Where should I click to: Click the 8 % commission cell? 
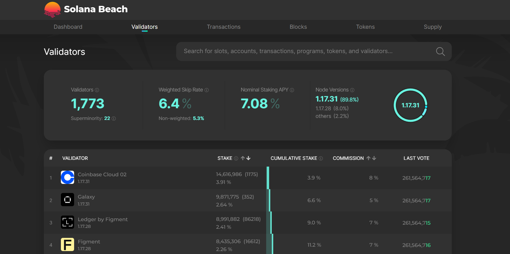374,178
